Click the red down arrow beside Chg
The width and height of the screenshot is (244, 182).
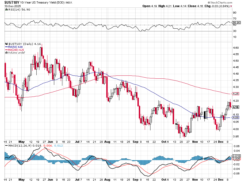[231, 6]
